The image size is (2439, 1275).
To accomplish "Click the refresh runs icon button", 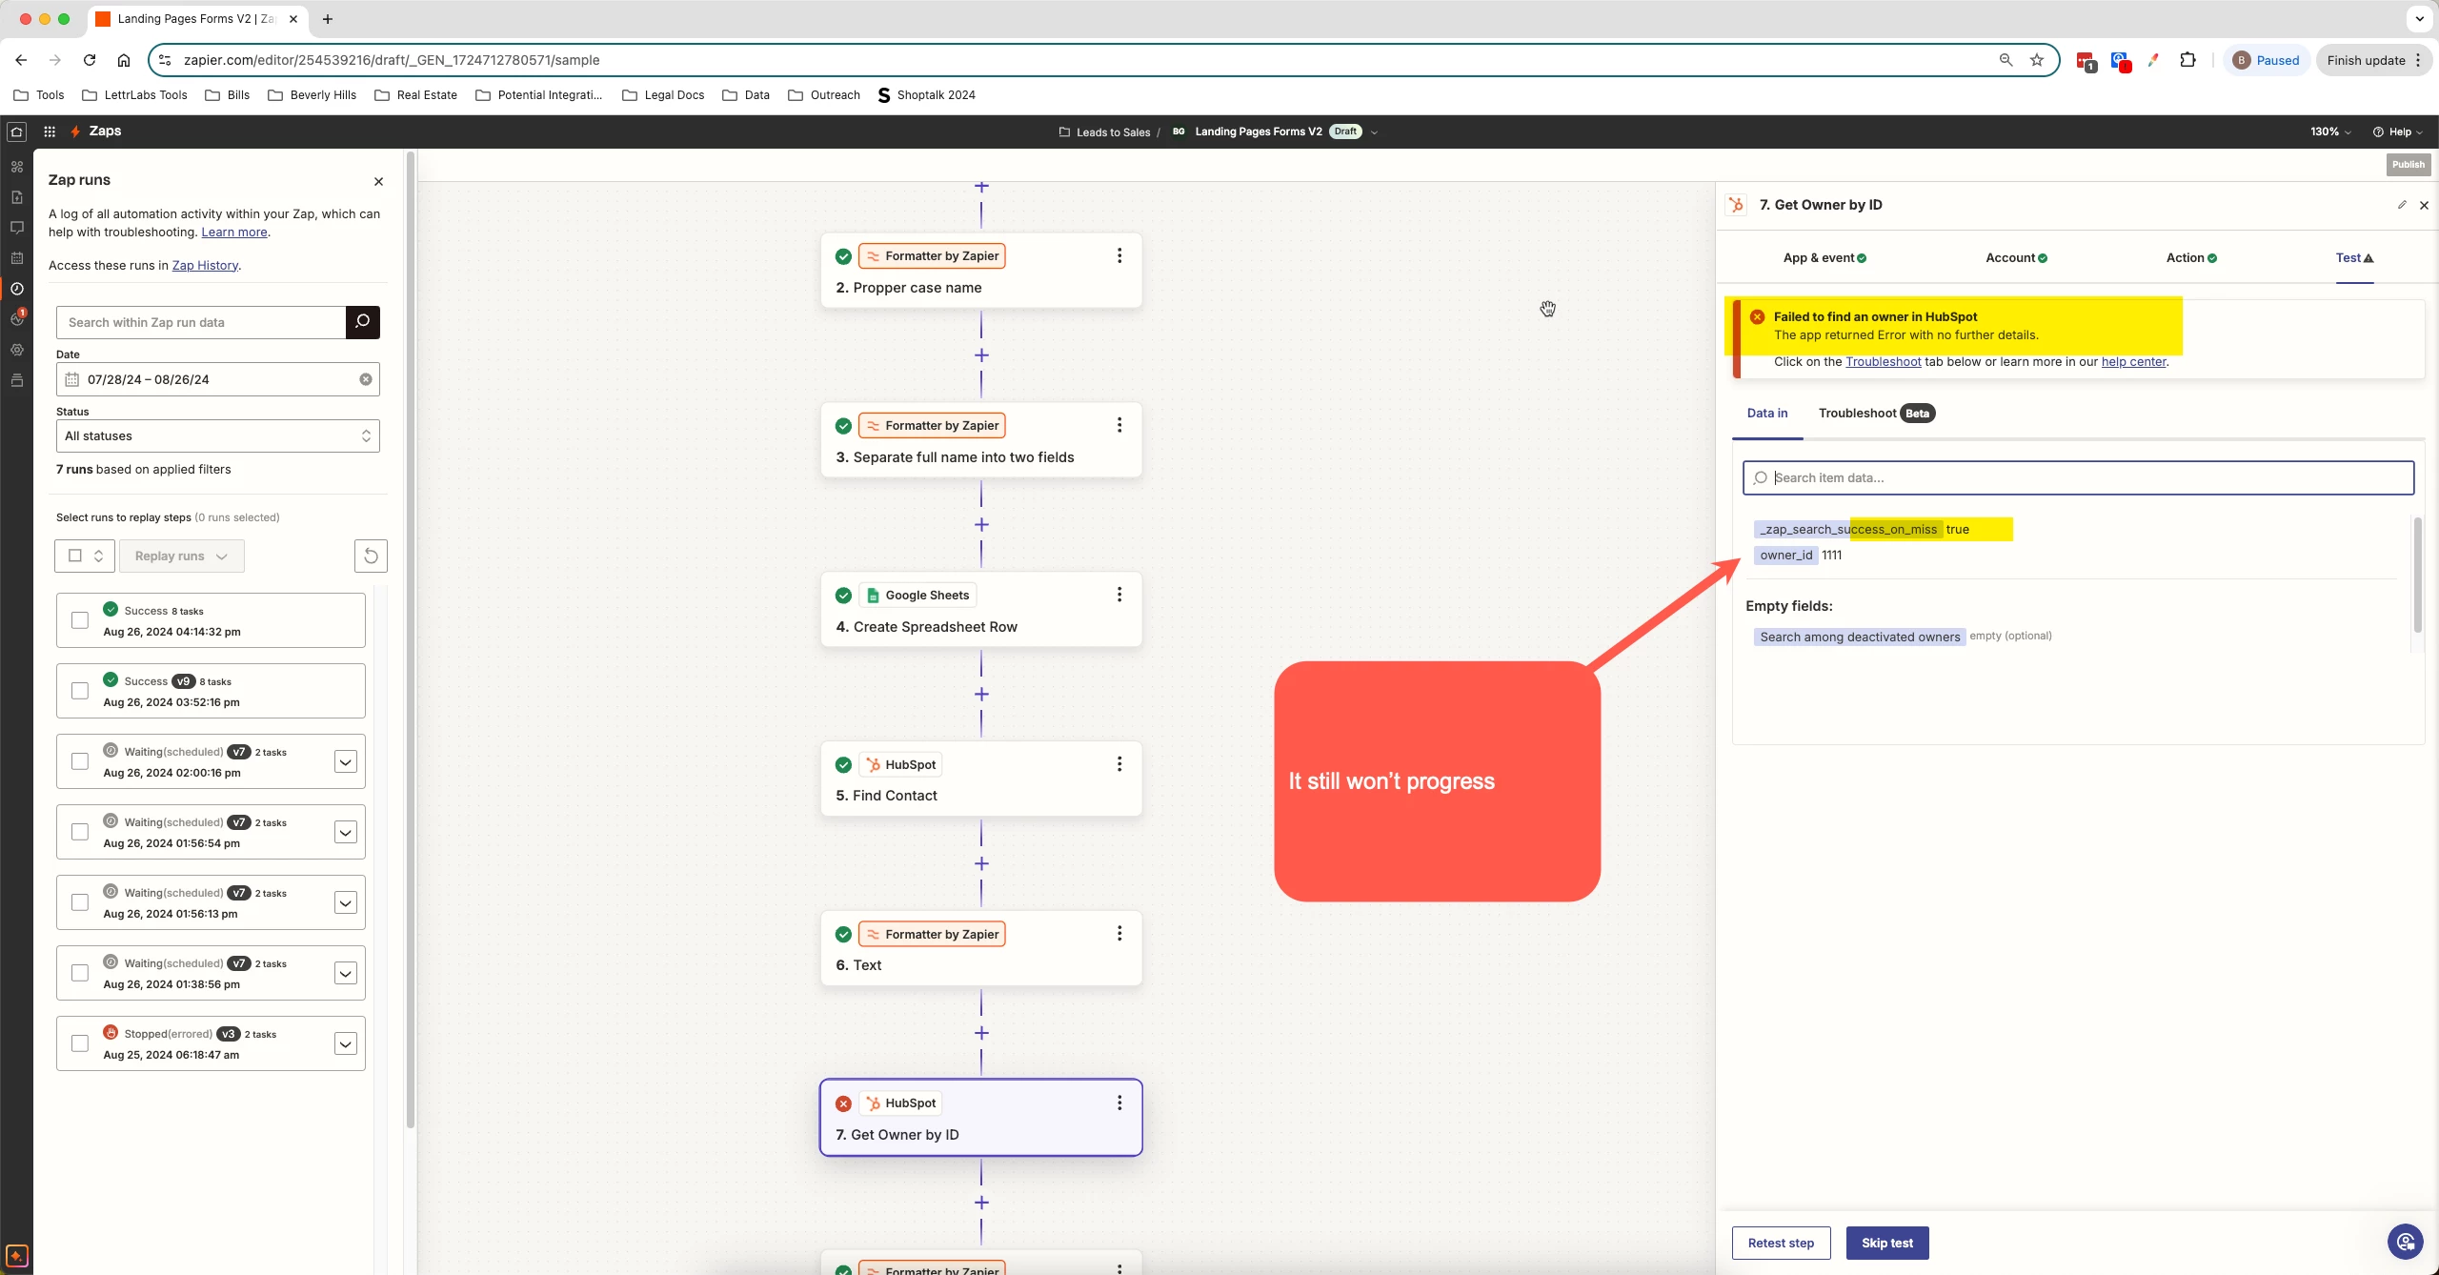I will (x=371, y=556).
